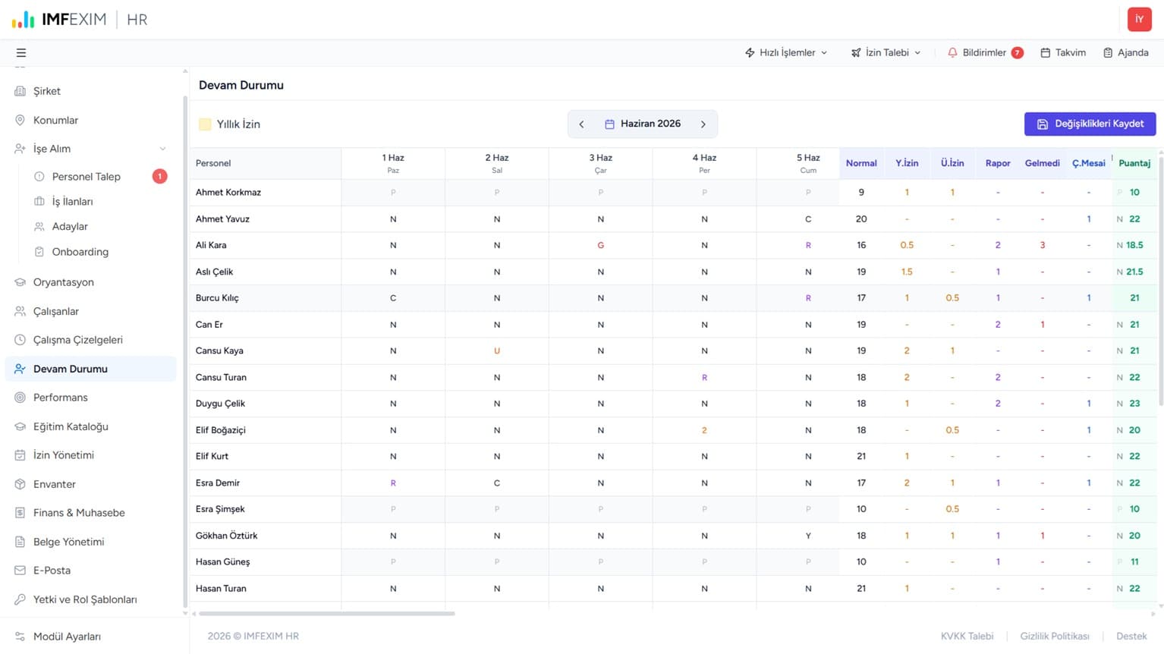Open the Hızlı İşlemler dropdown
The width and height of the screenshot is (1164, 654).
tap(786, 53)
